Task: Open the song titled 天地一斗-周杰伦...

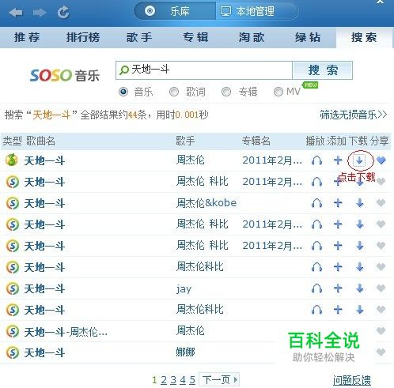Action: [66, 332]
